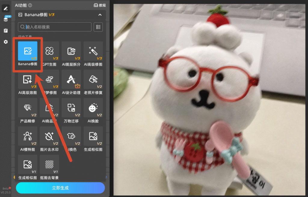Click the 立即生成 button
The width and height of the screenshot is (308, 197).
60,188
